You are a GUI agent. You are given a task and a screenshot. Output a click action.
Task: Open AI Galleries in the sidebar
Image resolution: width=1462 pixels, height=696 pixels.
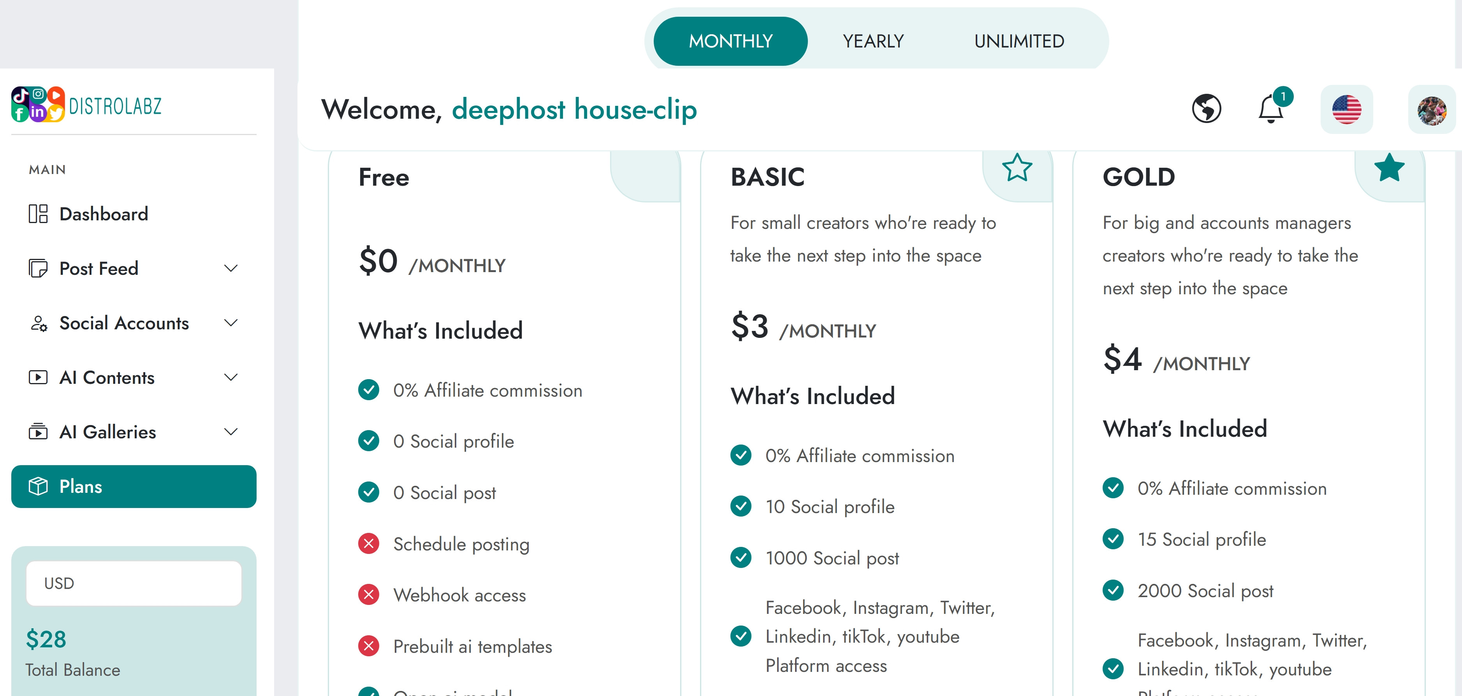[108, 432]
